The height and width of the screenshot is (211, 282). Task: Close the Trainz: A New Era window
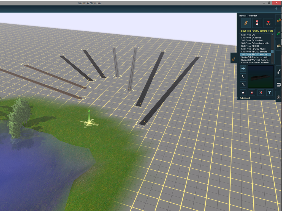[x=276, y=3]
